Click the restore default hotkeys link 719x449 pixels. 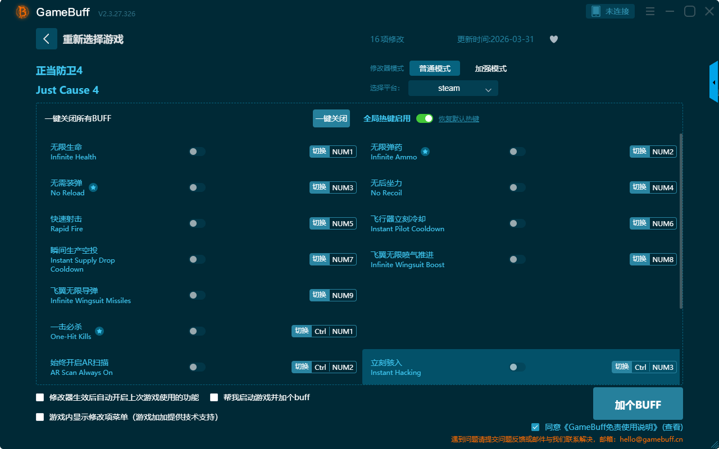pyautogui.click(x=458, y=119)
